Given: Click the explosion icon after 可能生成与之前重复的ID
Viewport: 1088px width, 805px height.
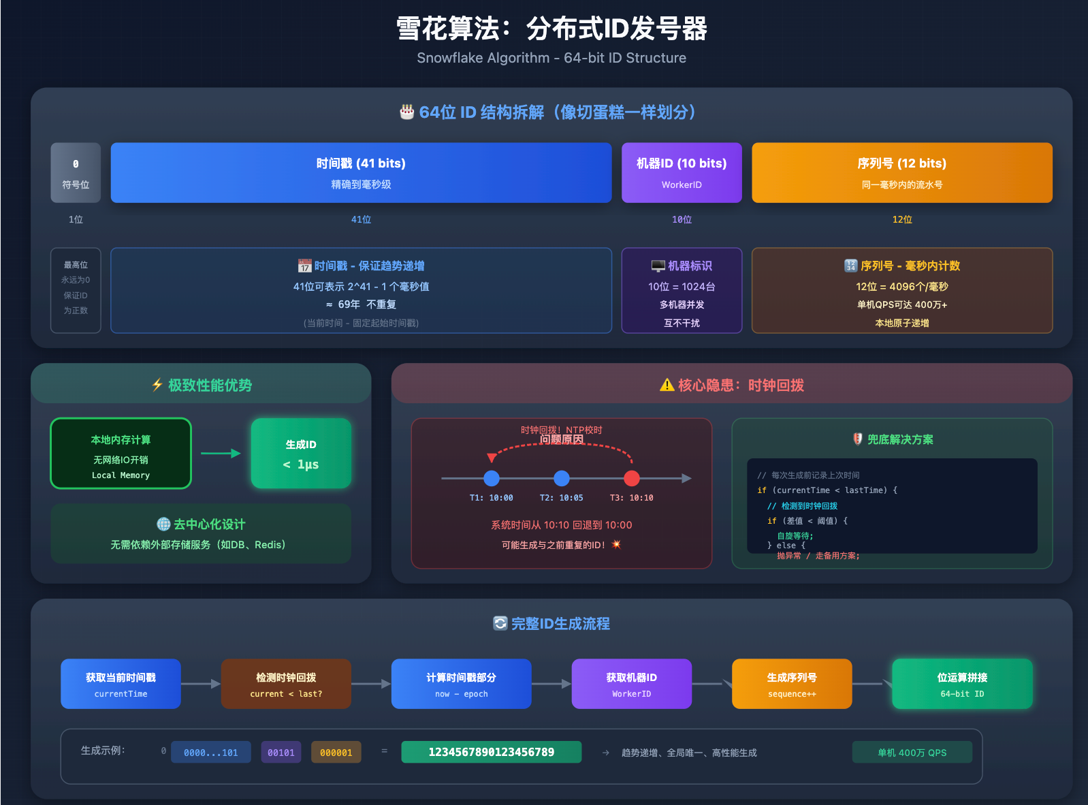Looking at the screenshot, I should pos(616,545).
